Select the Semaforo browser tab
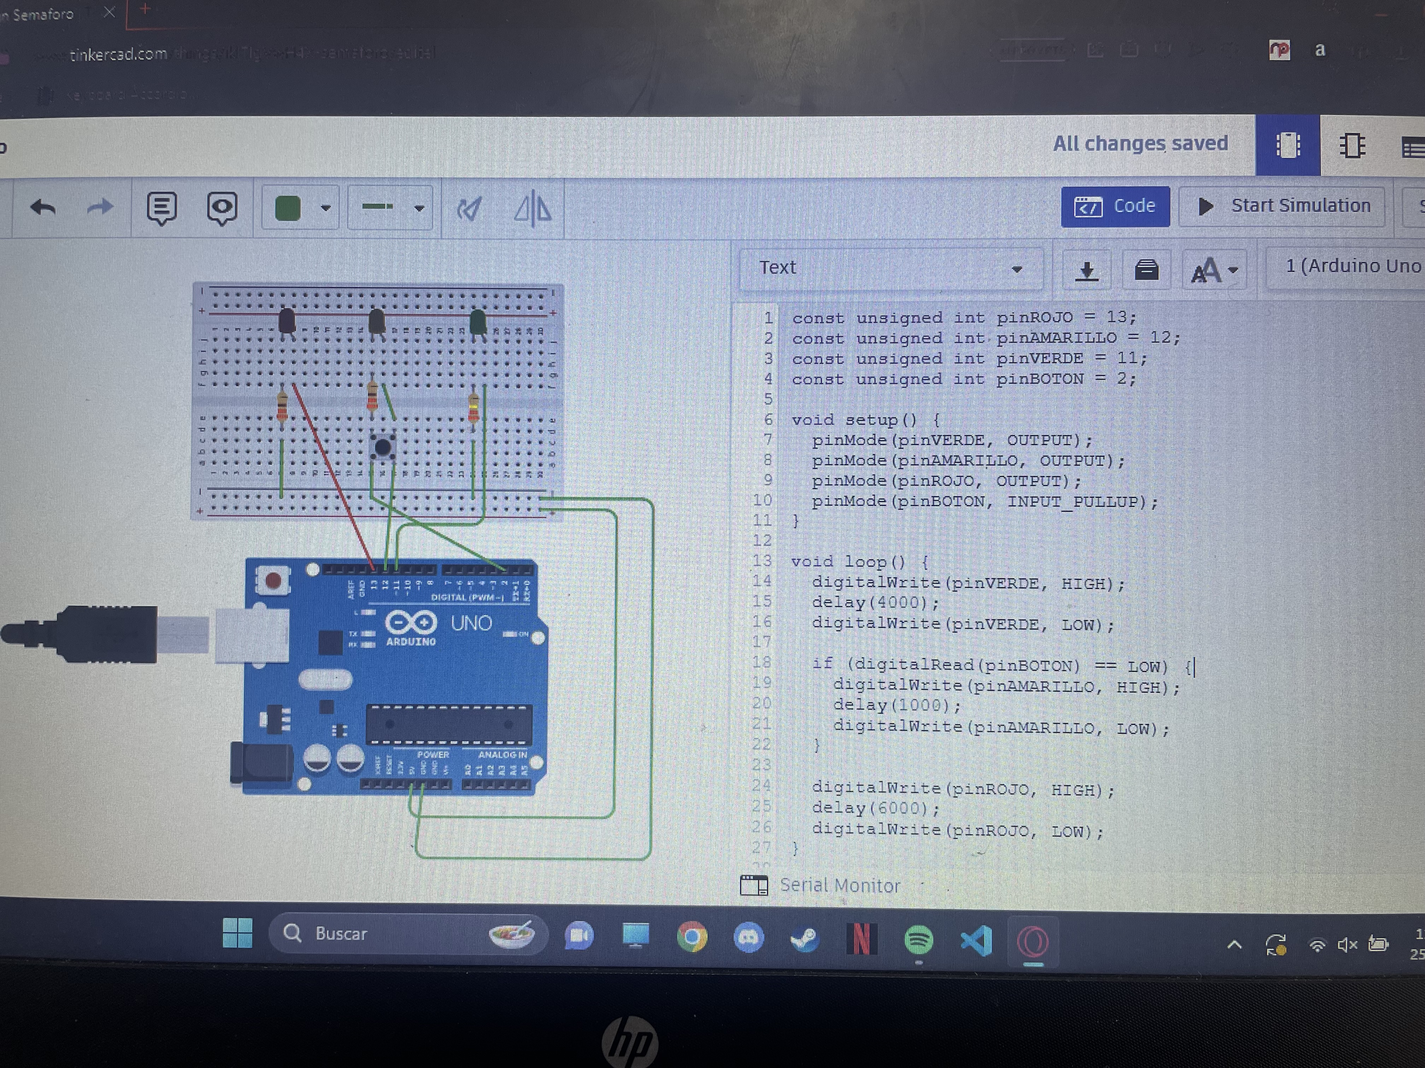The height and width of the screenshot is (1068, 1425). [42, 13]
